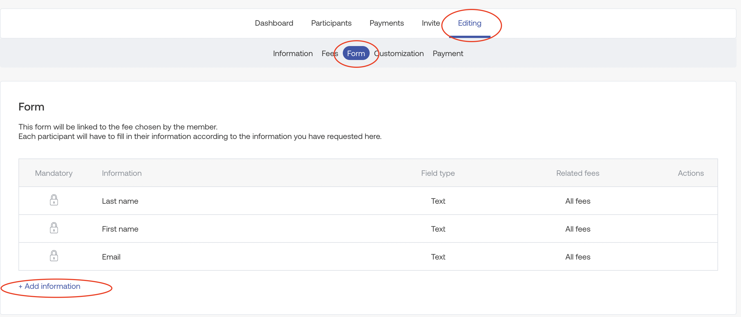Click the Add information link
The image size is (741, 317).
(x=50, y=286)
